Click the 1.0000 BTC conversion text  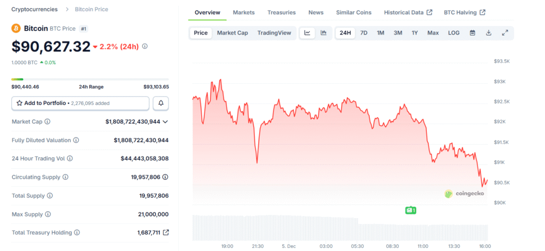(24, 63)
